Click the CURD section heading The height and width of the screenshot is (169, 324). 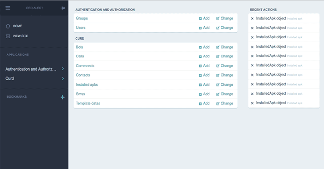click(x=80, y=39)
